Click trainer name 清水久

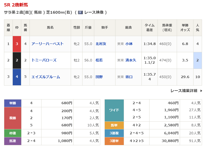(131, 60)
